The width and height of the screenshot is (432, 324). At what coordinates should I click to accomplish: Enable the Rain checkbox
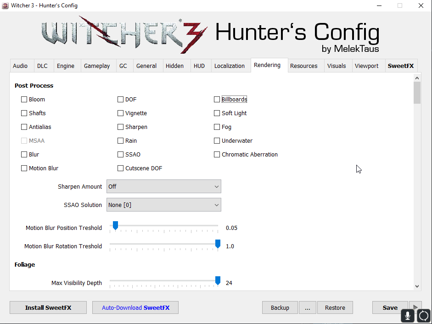click(120, 141)
